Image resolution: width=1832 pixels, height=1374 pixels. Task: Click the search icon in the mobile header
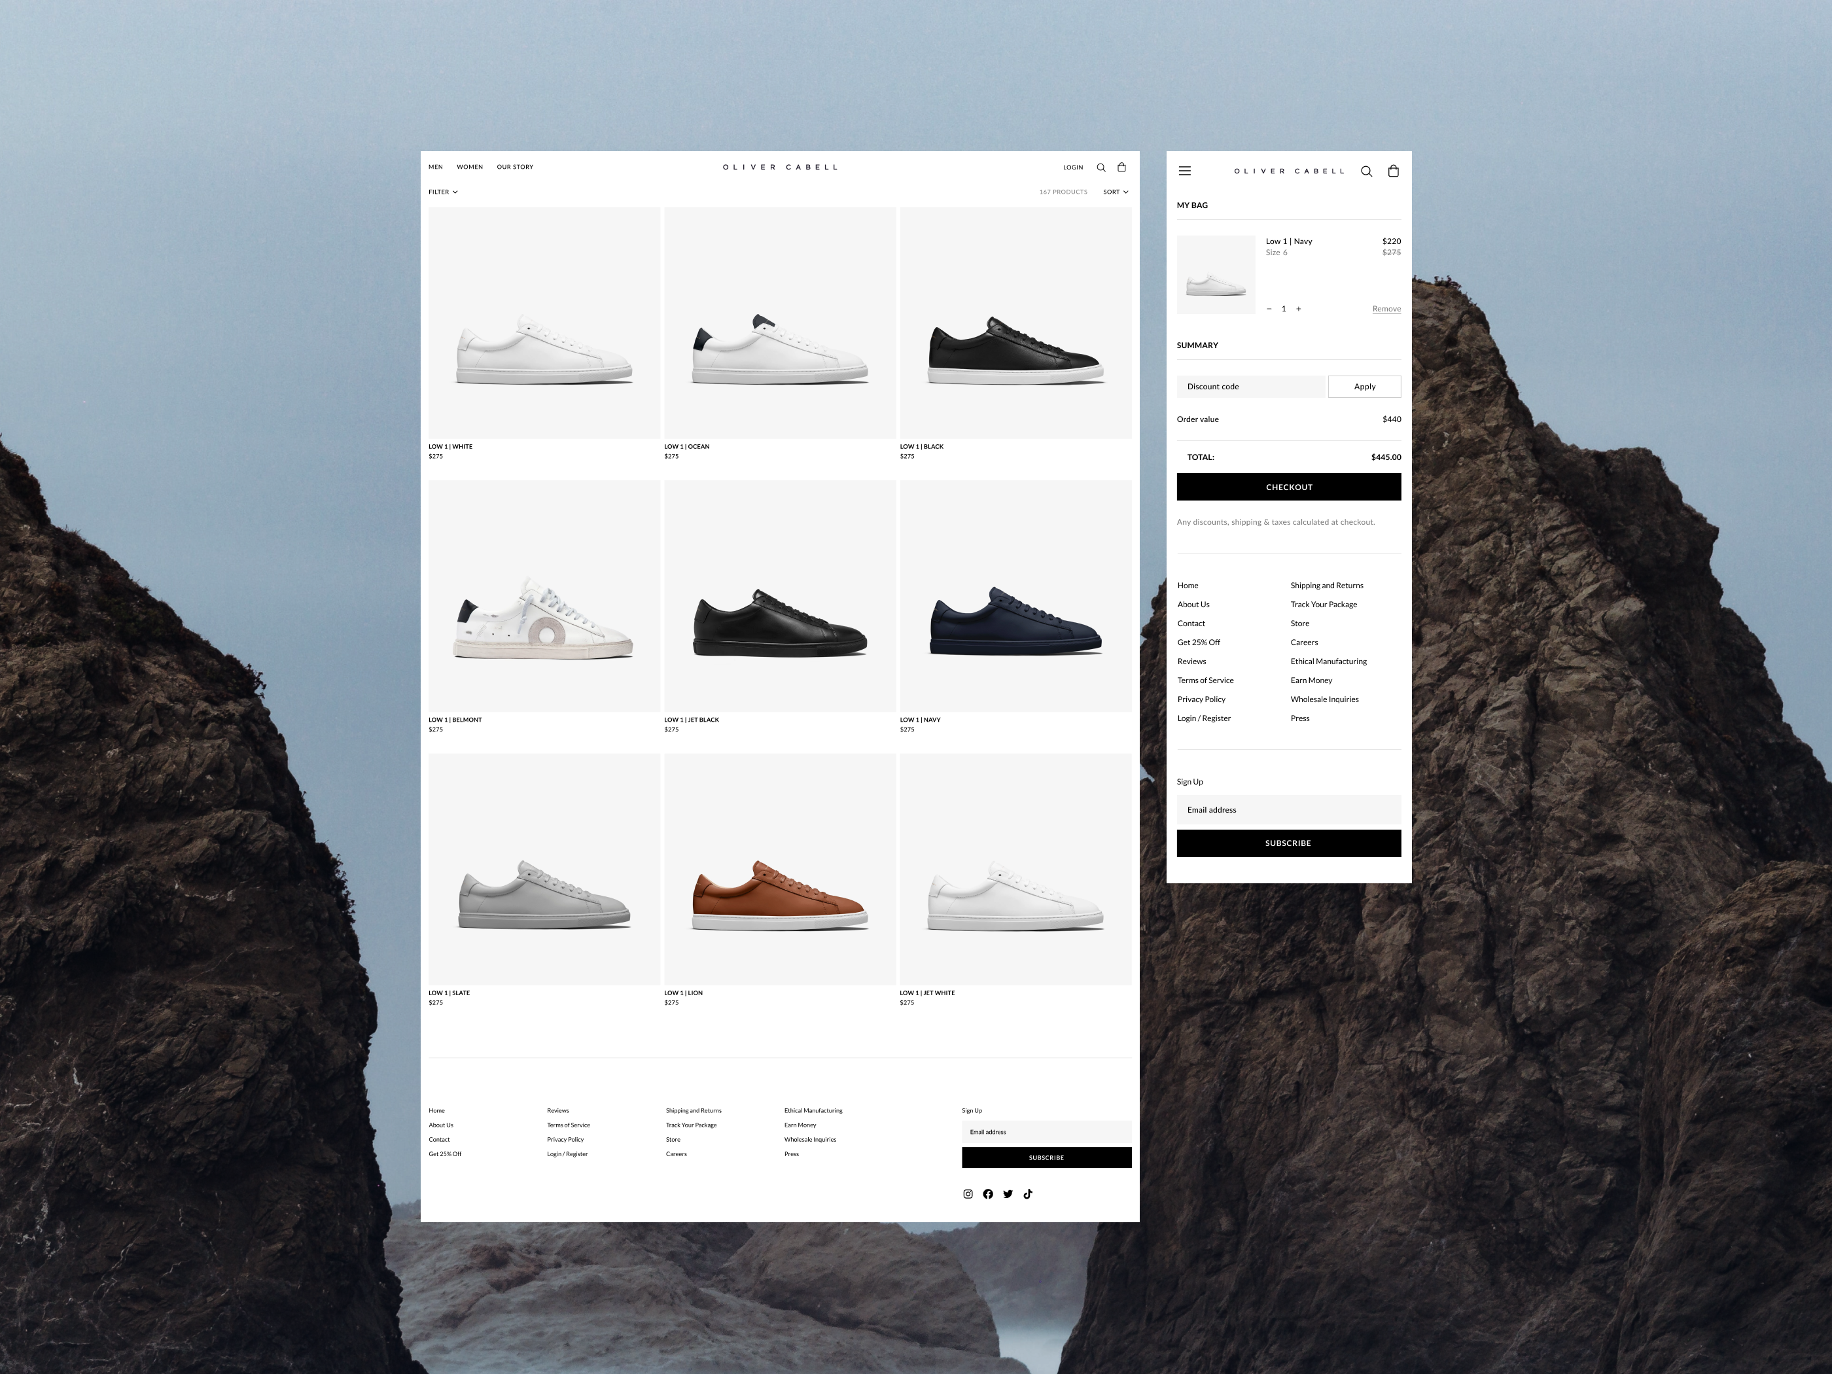pyautogui.click(x=1365, y=171)
